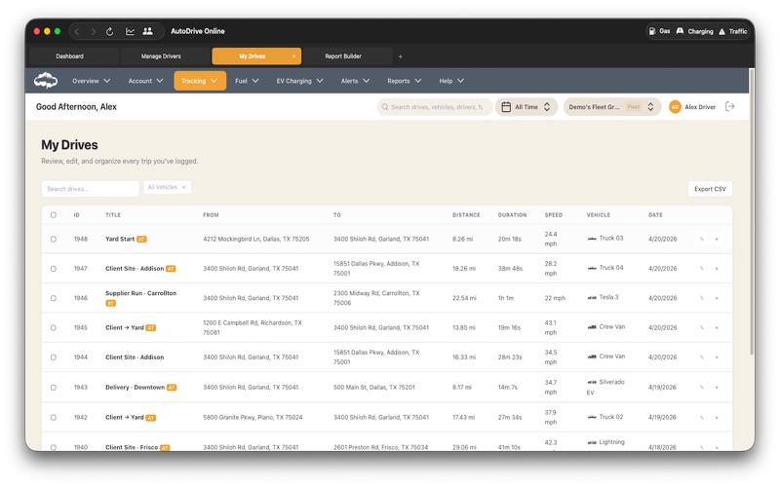Open the All Time date range selector
Screen dimensions: 780x487
point(526,107)
